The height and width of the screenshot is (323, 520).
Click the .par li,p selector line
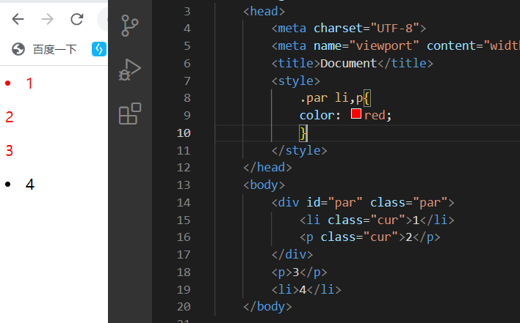pos(338,97)
